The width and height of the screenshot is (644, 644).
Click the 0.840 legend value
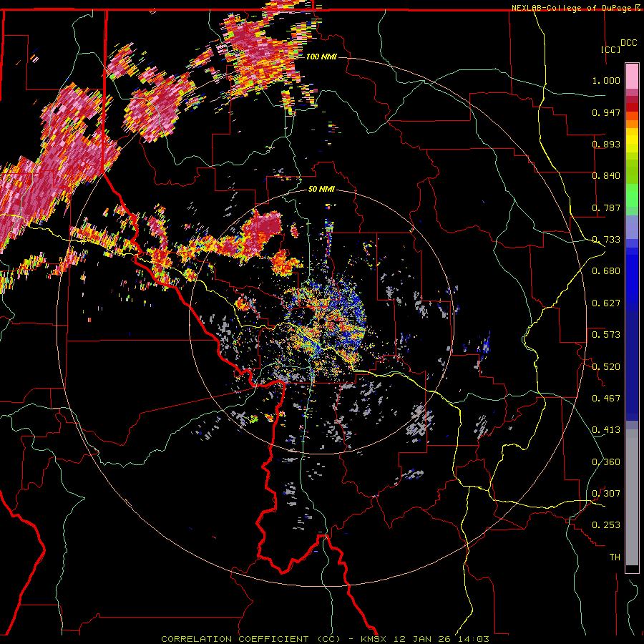[606, 176]
